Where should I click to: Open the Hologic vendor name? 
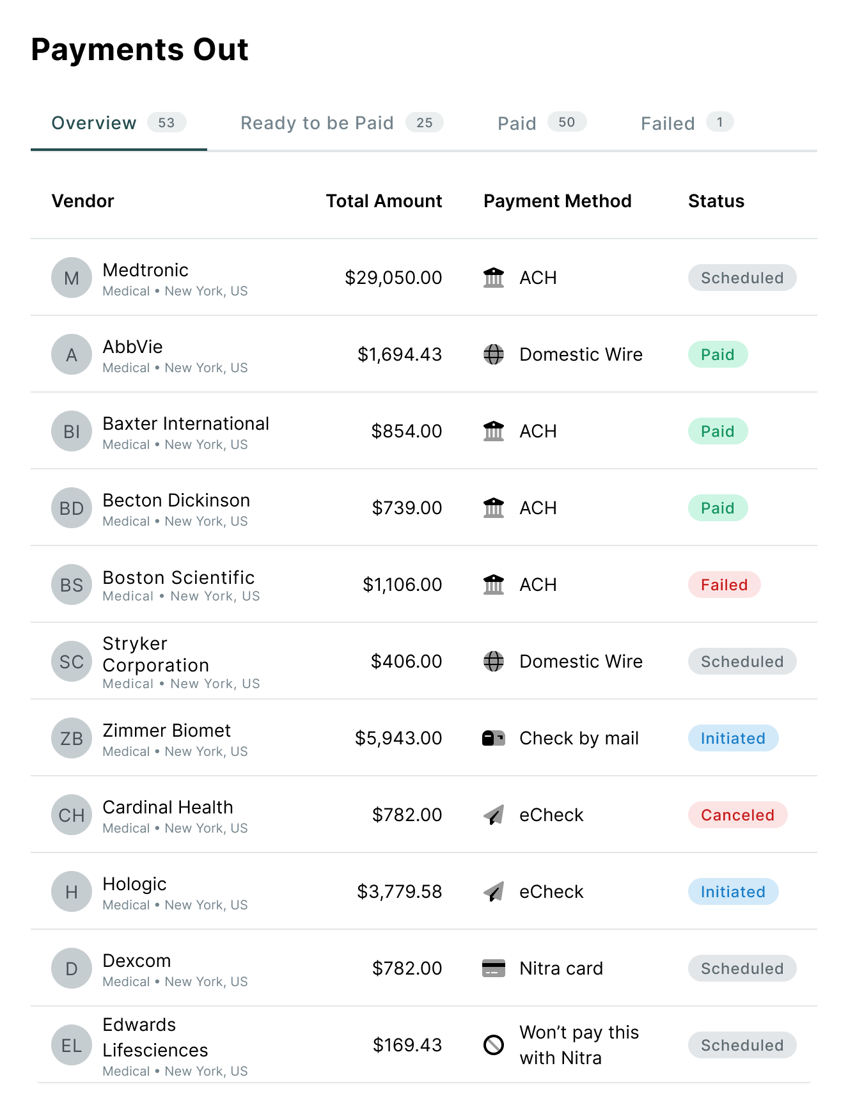pyautogui.click(x=135, y=884)
